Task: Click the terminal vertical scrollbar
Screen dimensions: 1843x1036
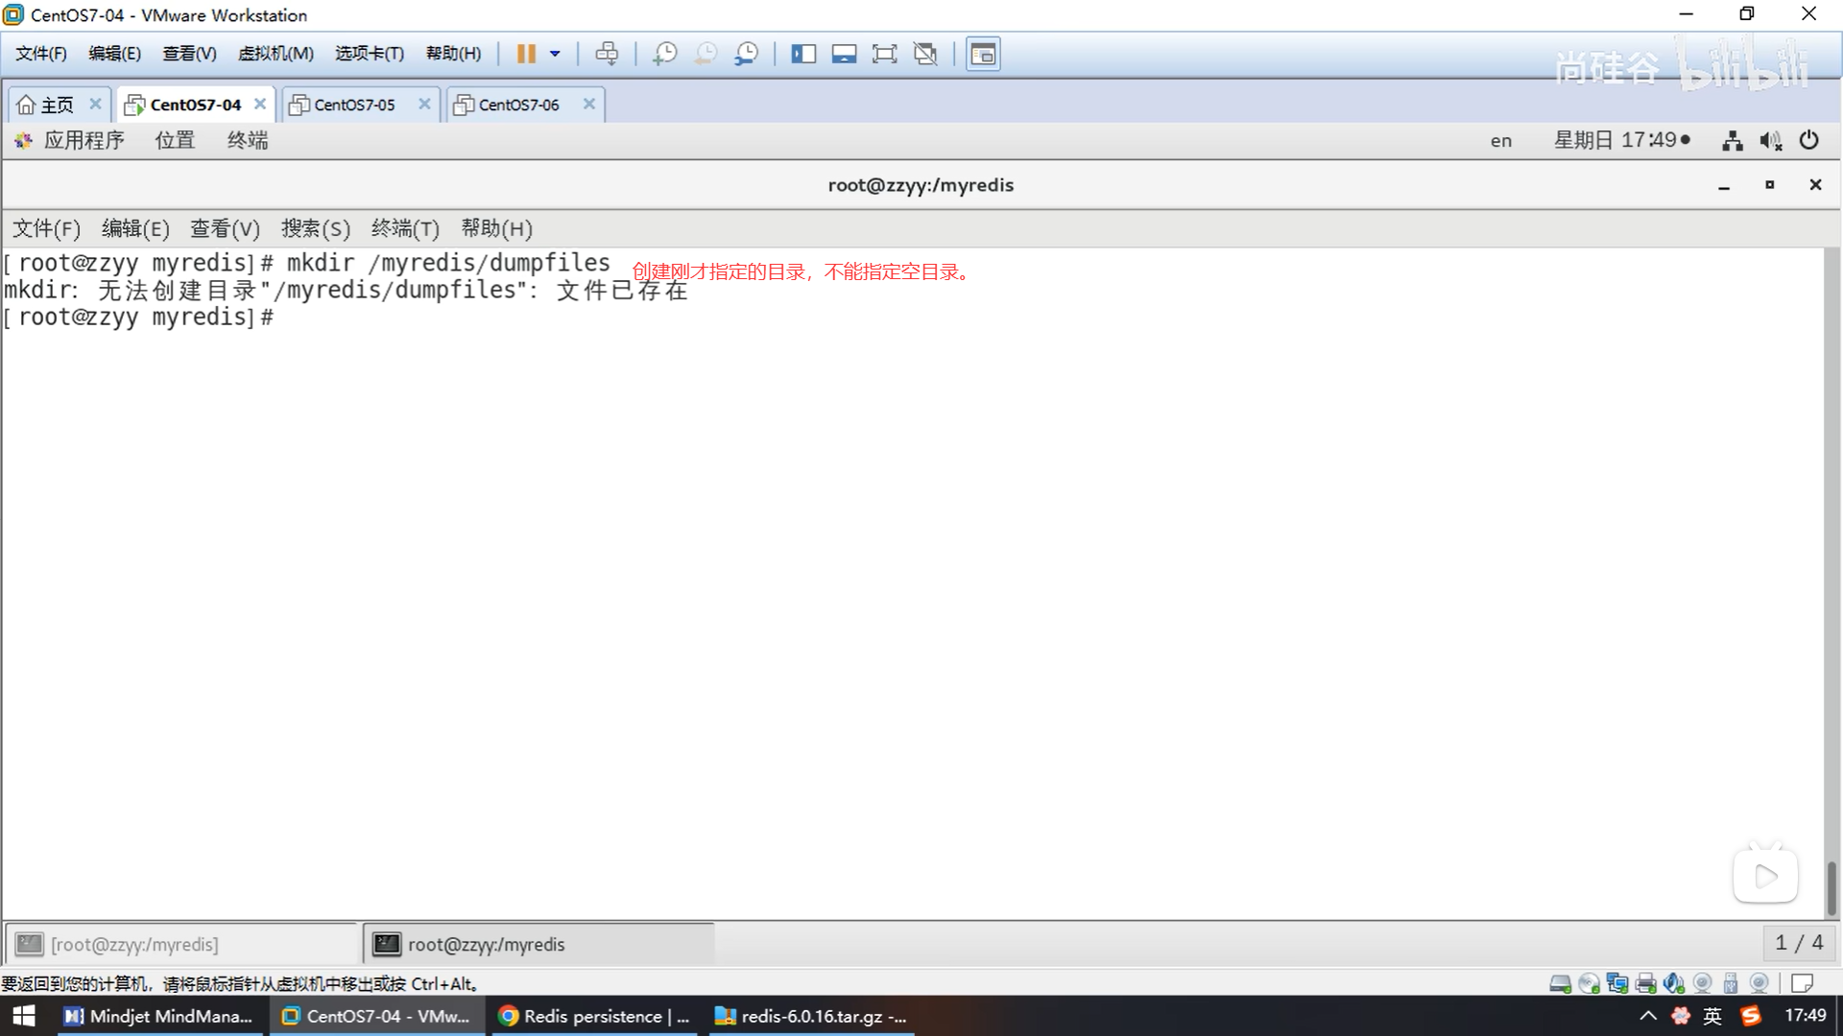Action: point(1831,887)
